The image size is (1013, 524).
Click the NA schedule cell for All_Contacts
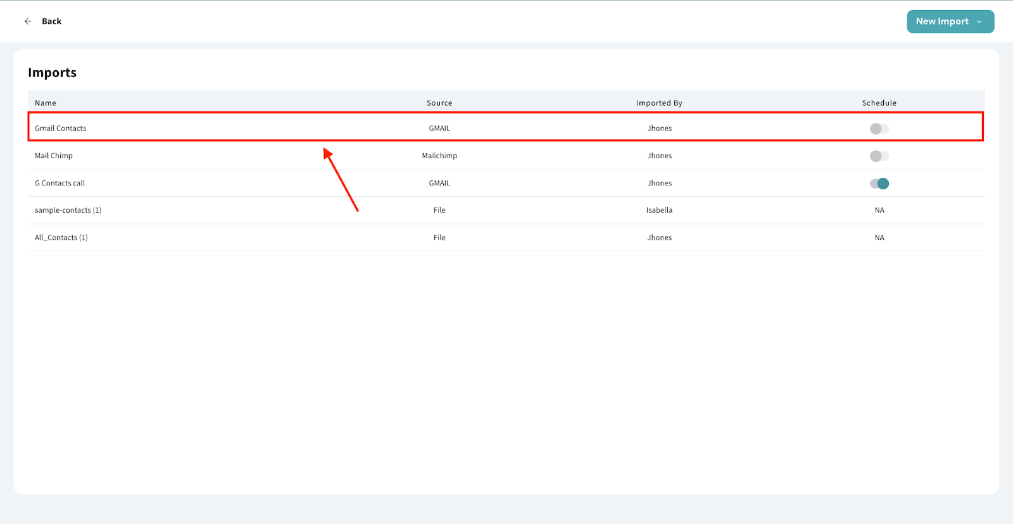(x=879, y=238)
